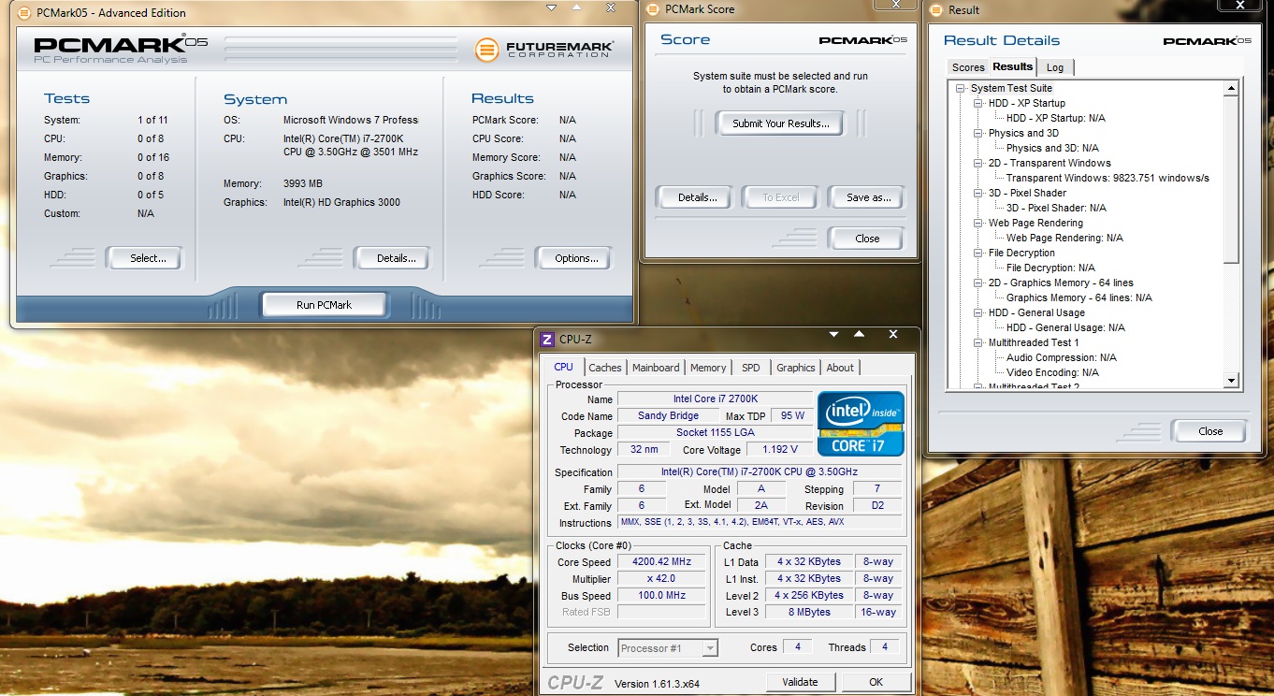Screen dimensions: 1274x696
Task: Collapse the Physics and 3D node
Action: click(x=977, y=133)
